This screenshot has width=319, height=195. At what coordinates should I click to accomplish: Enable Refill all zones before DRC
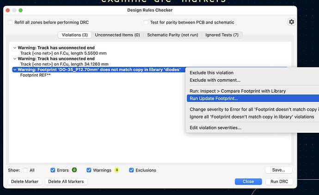coord(11,22)
